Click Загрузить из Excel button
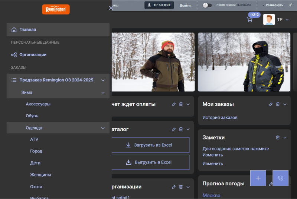The image size is (297, 199). (x=151, y=145)
